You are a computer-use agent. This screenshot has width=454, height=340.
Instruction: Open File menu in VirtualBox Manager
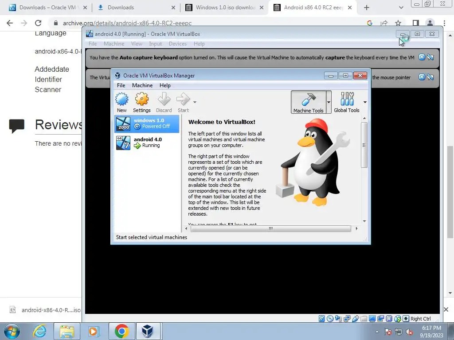coord(121,85)
